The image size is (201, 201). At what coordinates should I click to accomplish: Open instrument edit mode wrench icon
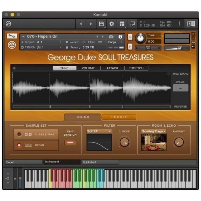[12, 36]
